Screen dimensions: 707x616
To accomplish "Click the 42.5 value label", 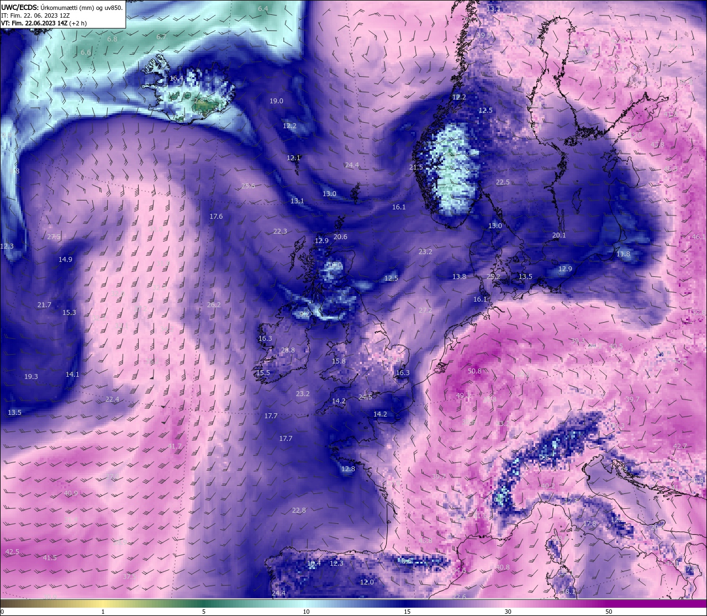I will (x=12, y=552).
